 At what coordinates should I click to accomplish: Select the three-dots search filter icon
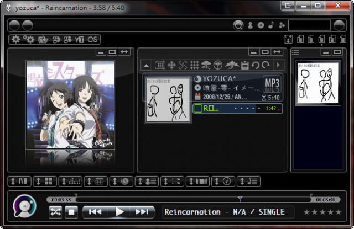282,25
